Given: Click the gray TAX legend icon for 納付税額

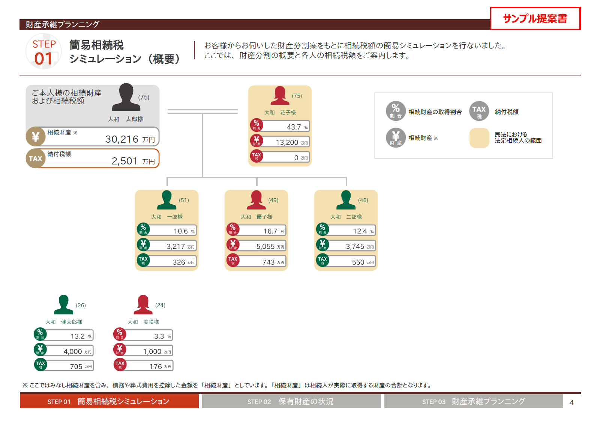Looking at the screenshot, I should (x=479, y=111).
